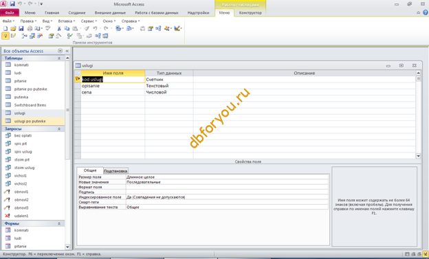Switch to the Создание ribbon tab
This screenshot has height=259, width=429.
pyautogui.click(x=77, y=13)
